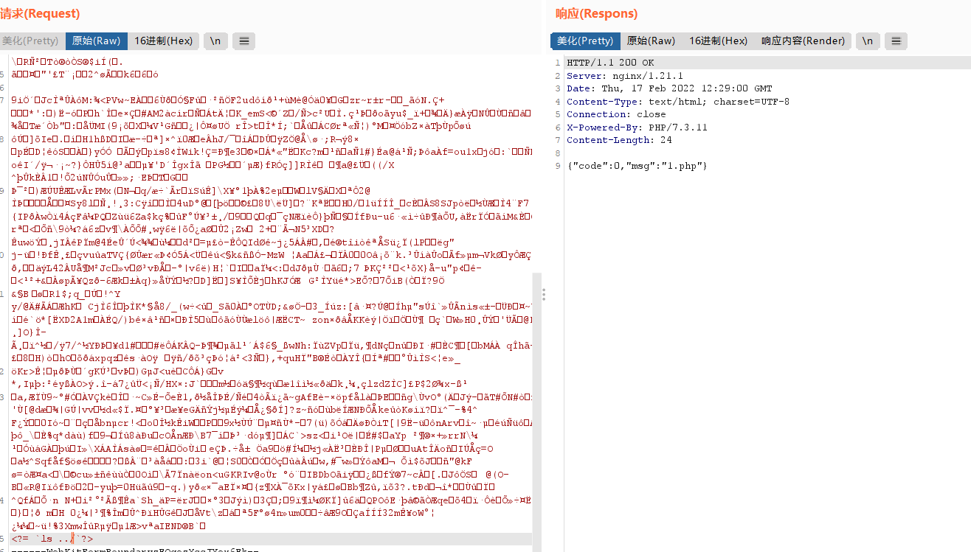Click the Date header line in response

tap(669, 89)
